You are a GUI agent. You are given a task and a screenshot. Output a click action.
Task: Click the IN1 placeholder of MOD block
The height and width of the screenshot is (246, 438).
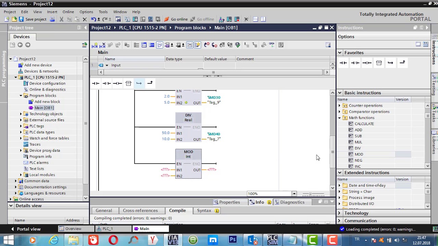click(x=165, y=170)
